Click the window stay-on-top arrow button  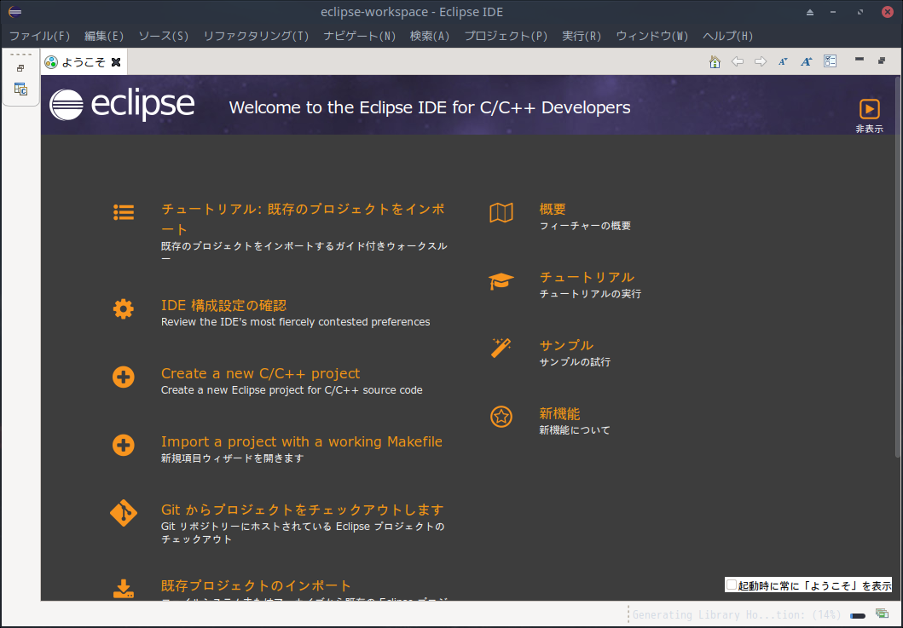point(810,12)
